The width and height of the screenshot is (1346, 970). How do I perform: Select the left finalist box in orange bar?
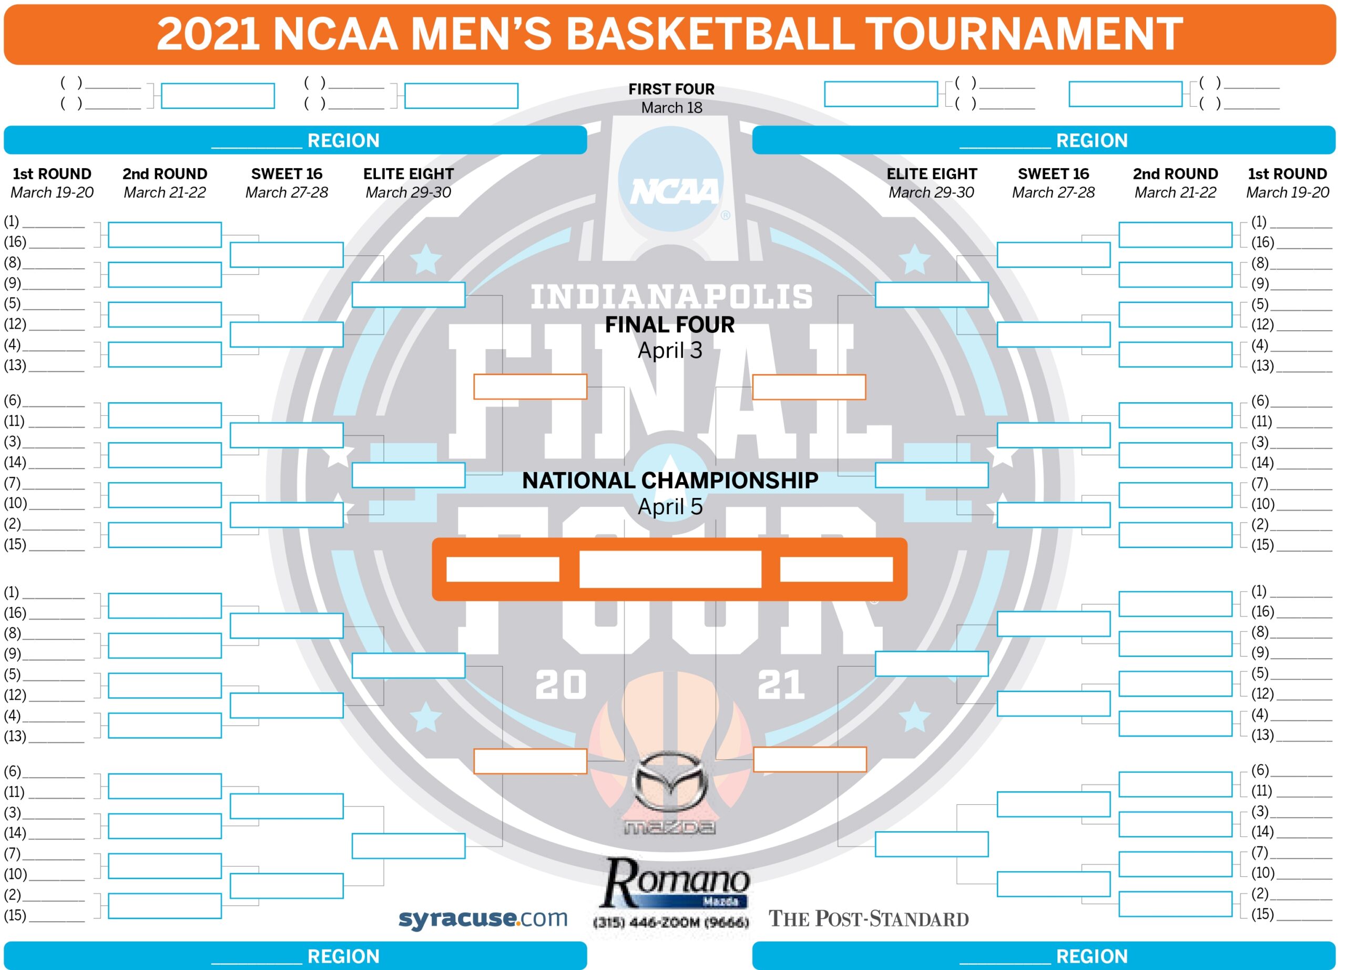[x=503, y=569]
